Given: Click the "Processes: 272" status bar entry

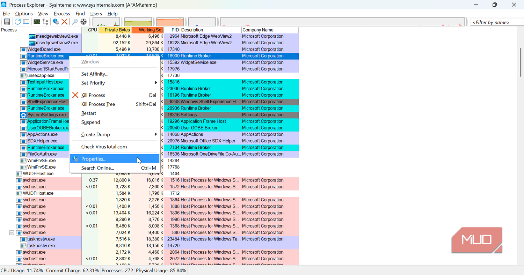Looking at the screenshot, I should click(117, 270).
